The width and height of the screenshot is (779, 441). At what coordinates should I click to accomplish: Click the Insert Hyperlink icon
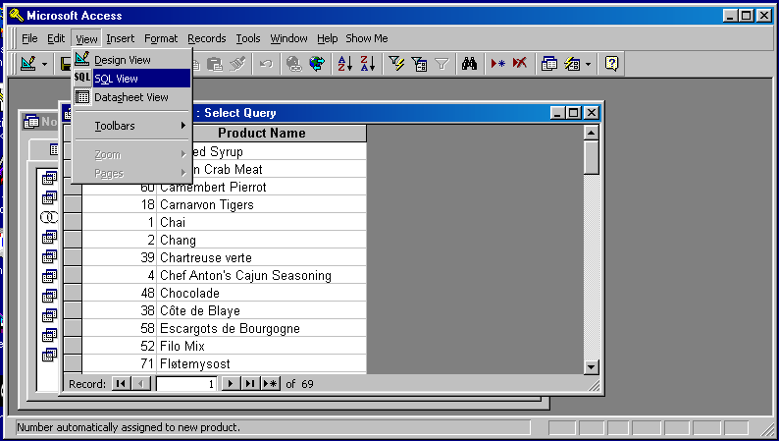(294, 64)
